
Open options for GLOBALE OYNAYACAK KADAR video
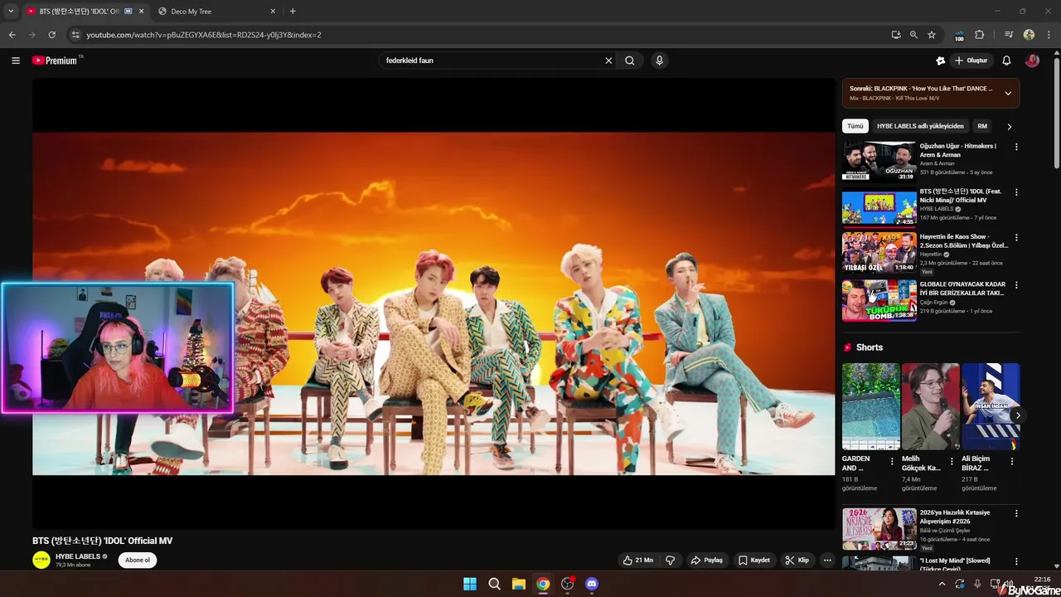coord(1016,285)
